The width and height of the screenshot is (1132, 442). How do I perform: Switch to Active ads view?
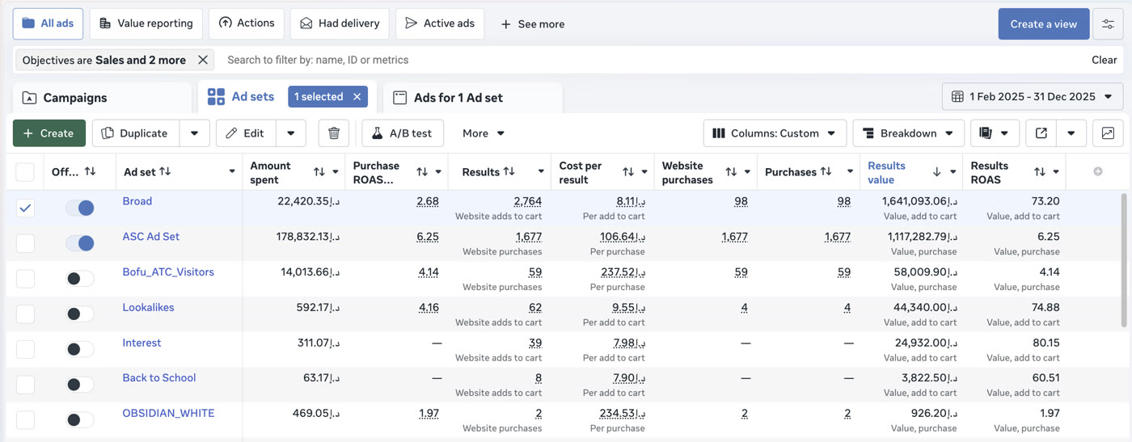pyautogui.click(x=440, y=23)
